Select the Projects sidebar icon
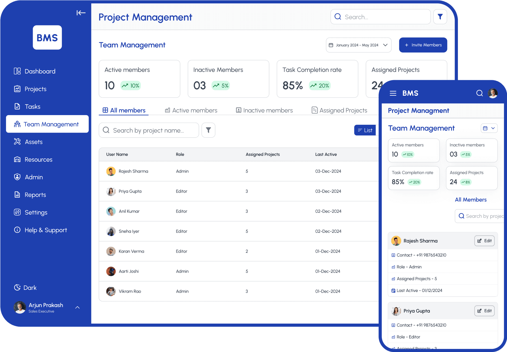The height and width of the screenshot is (352, 507). click(x=17, y=89)
